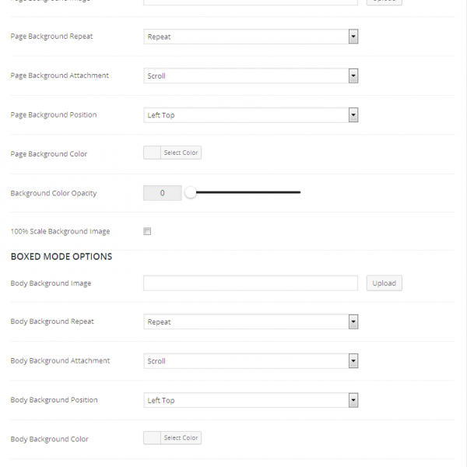This screenshot has height=467, width=467.
Task: Click the Page Background Image field at top
Action: (251, 2)
